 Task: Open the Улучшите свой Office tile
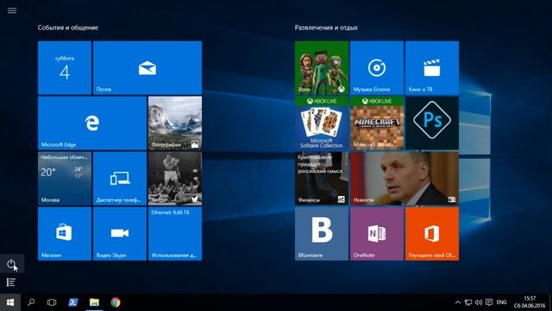click(432, 234)
